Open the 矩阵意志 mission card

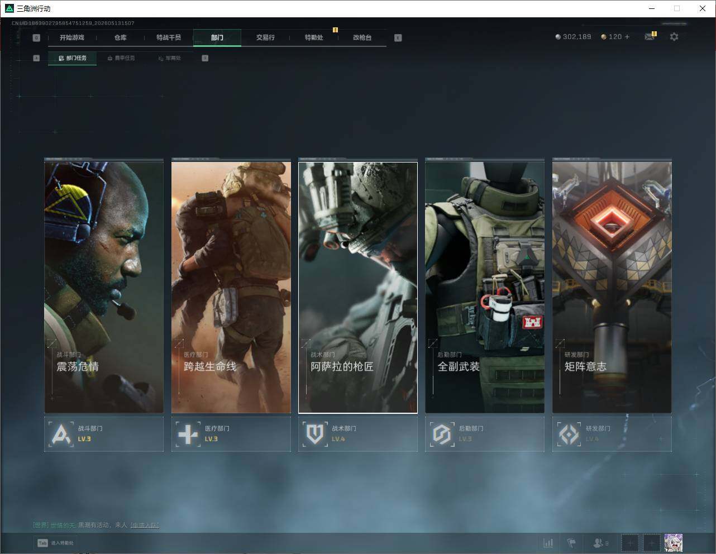pos(612,287)
